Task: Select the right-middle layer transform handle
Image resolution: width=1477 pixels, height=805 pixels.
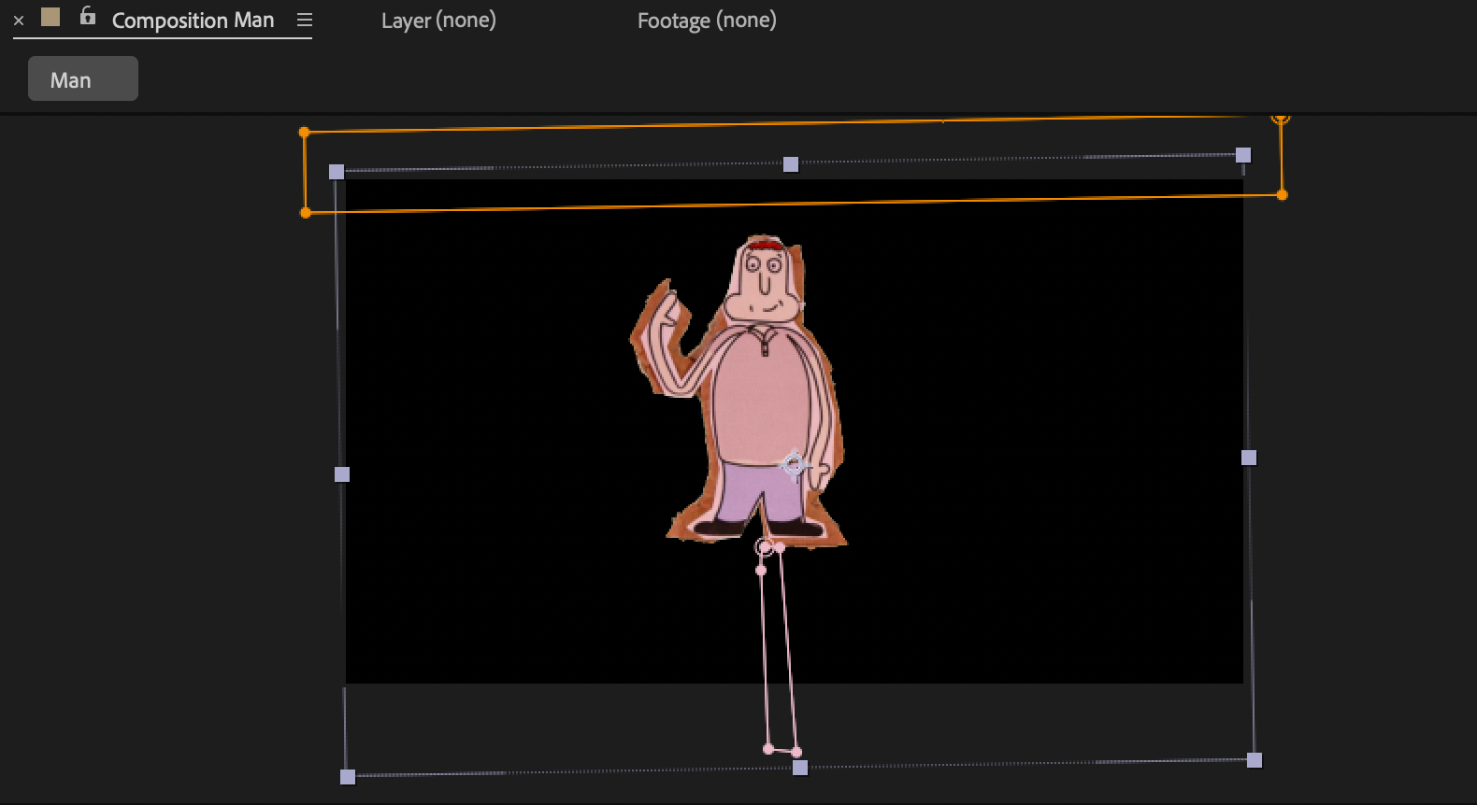Action: pos(1249,458)
